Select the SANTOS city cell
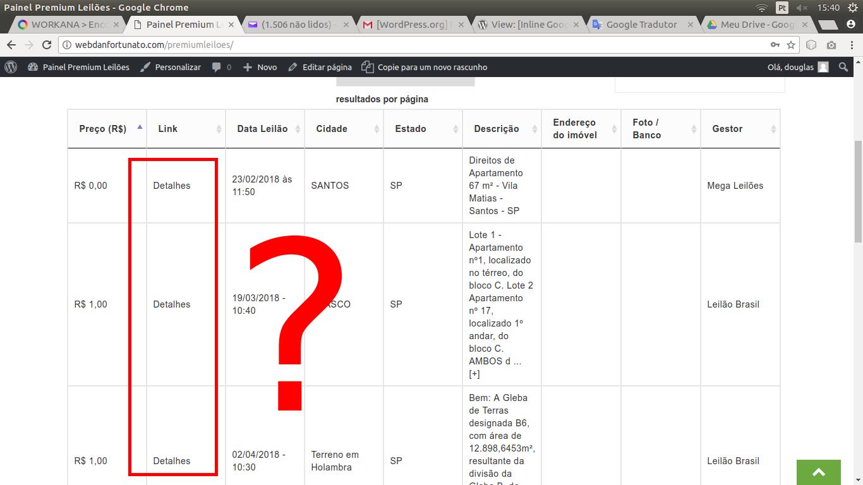 point(344,186)
